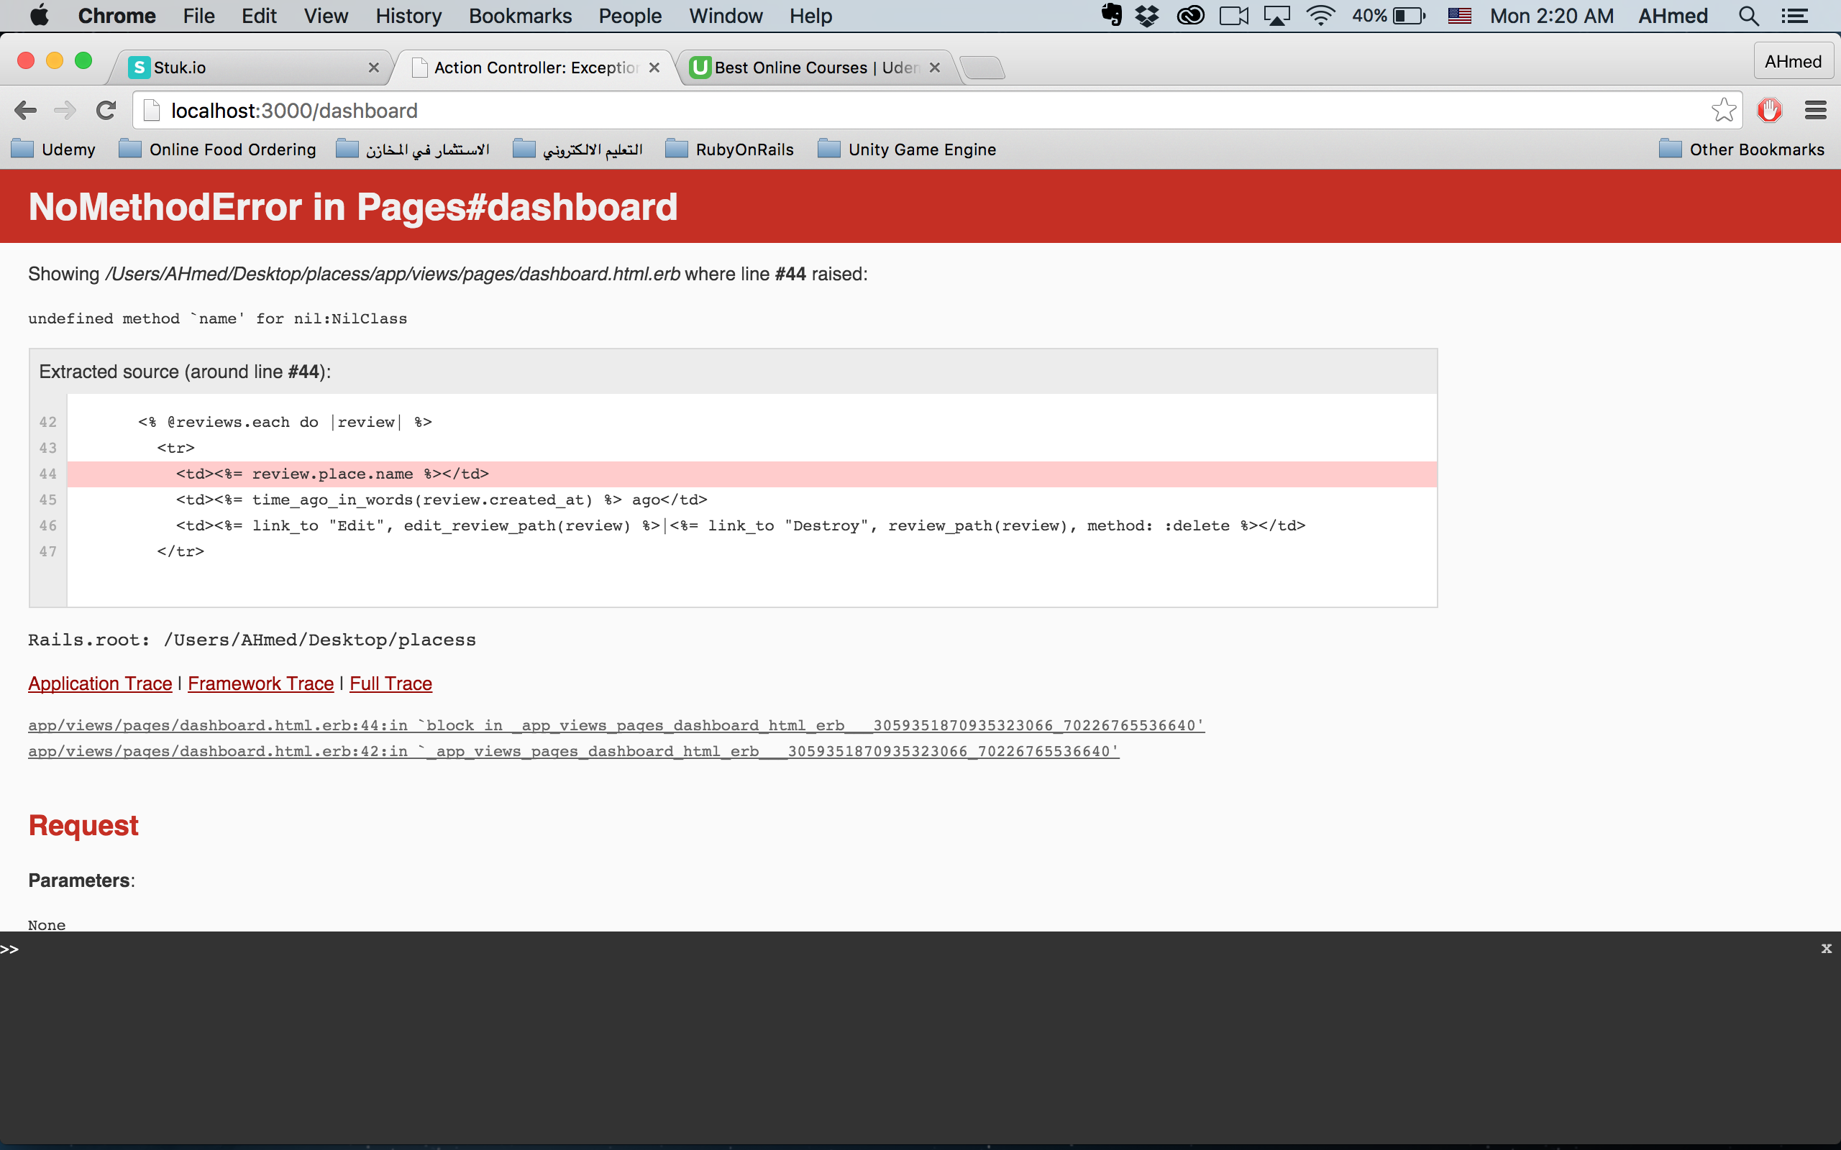The height and width of the screenshot is (1150, 1841).
Task: Open the Evernote elephant menu bar icon
Action: click(x=1112, y=16)
